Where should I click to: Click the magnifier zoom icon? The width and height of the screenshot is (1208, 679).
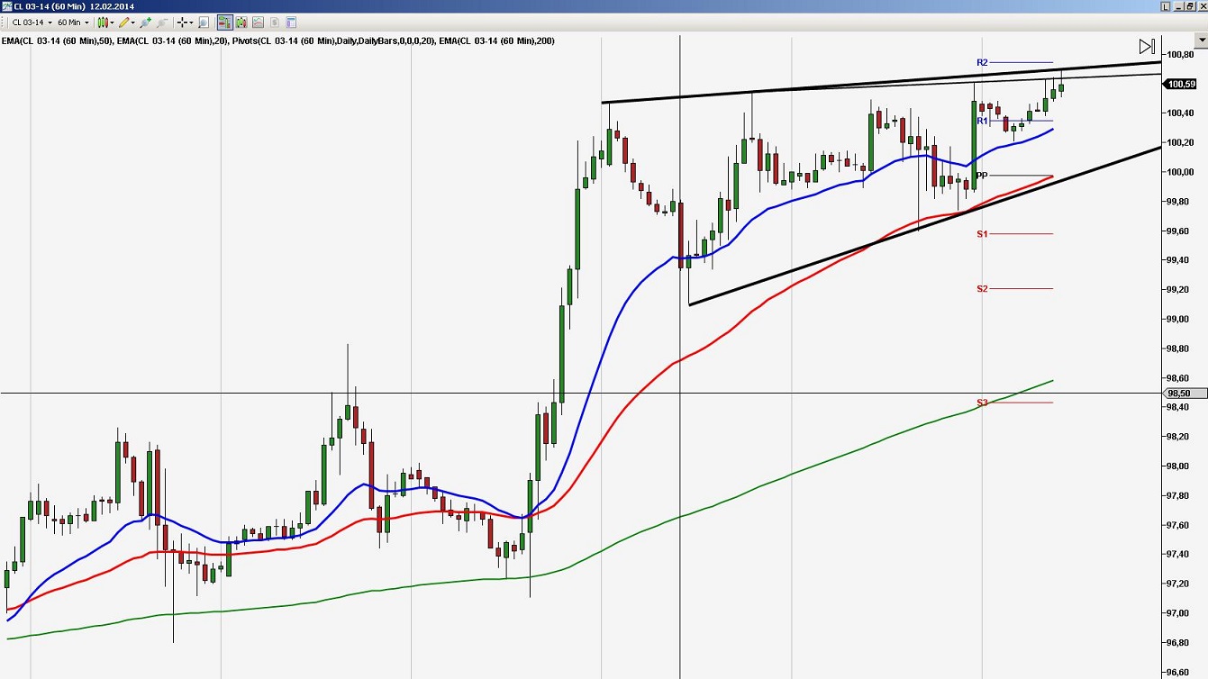pyautogui.click(x=203, y=22)
